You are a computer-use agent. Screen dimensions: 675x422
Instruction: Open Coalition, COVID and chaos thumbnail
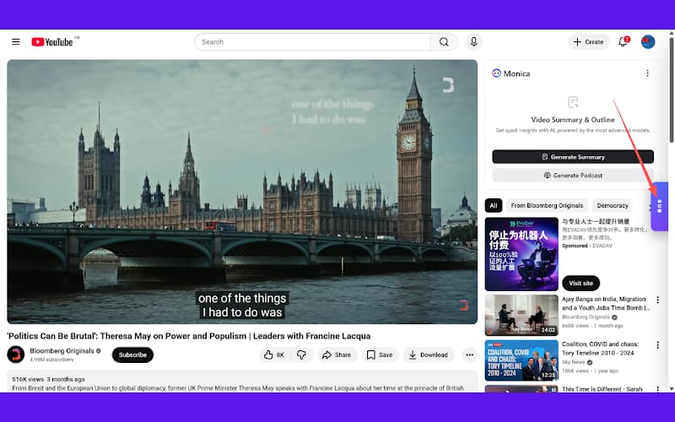pyautogui.click(x=521, y=360)
